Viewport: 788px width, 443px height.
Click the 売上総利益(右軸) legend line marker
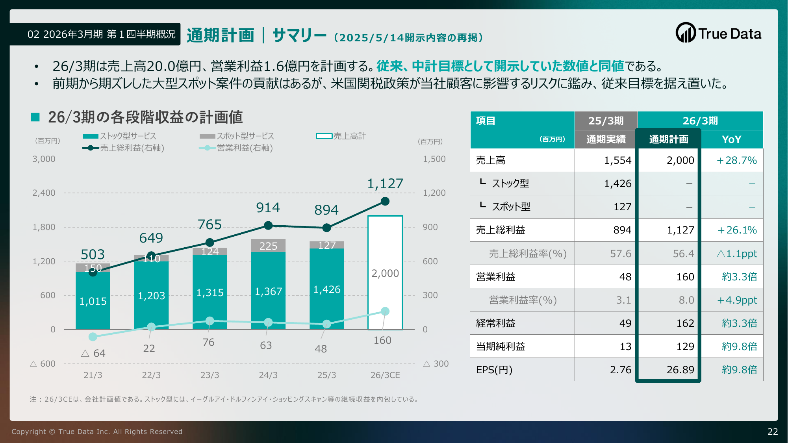click(91, 148)
